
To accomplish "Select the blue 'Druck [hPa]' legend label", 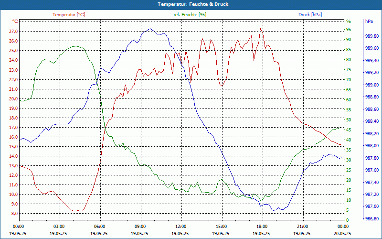I will click(x=310, y=15).
